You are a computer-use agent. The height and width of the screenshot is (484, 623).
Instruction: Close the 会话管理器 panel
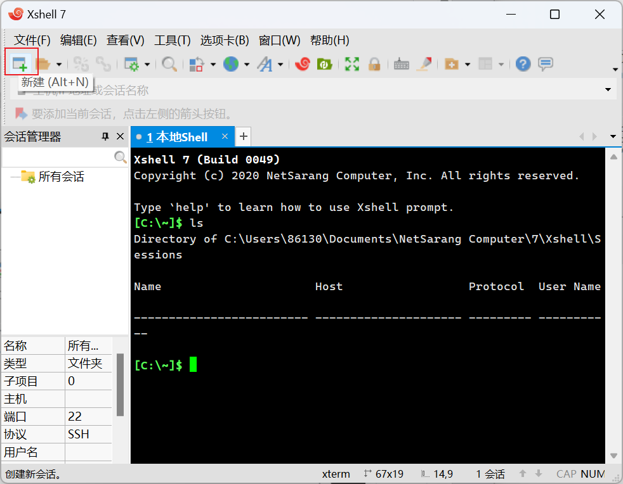point(120,136)
